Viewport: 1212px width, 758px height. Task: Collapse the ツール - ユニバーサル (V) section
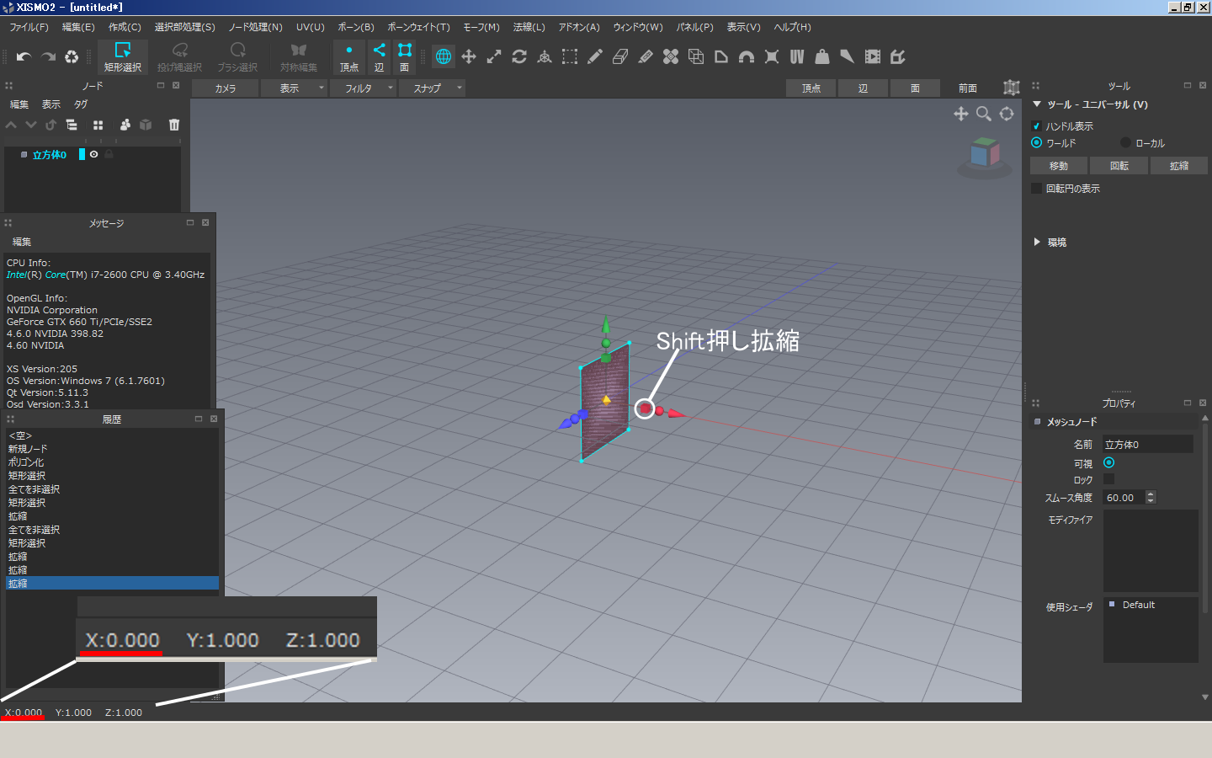(x=1037, y=104)
